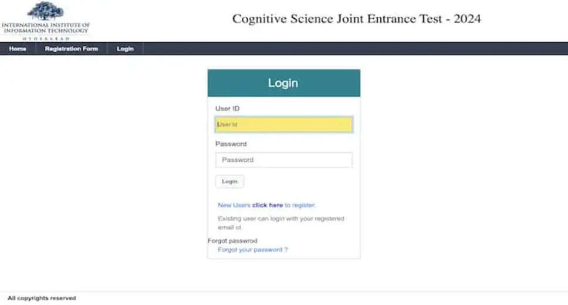Click 'All copyrights reserved' footer text
This screenshot has width=568, height=305.
pos(42,298)
